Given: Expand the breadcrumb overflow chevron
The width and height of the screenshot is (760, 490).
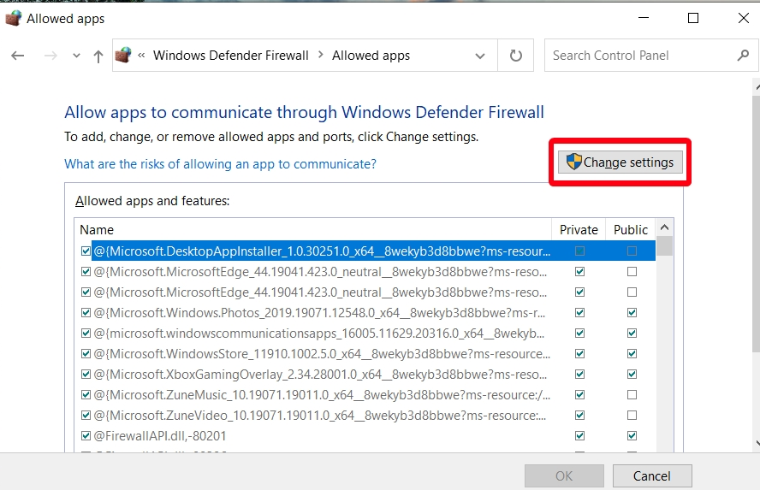Looking at the screenshot, I should (141, 56).
